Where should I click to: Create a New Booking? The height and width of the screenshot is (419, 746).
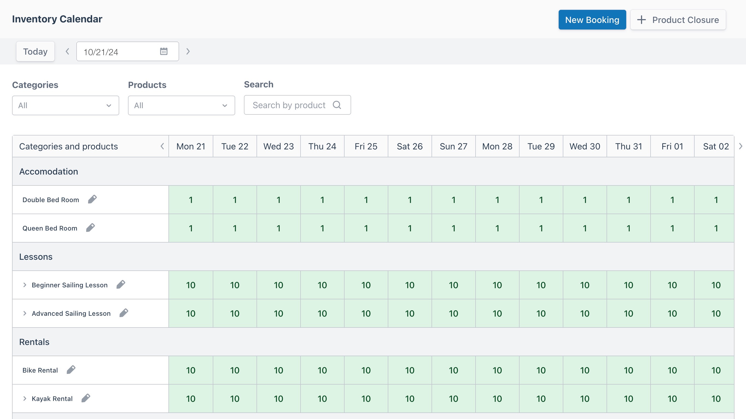click(592, 20)
